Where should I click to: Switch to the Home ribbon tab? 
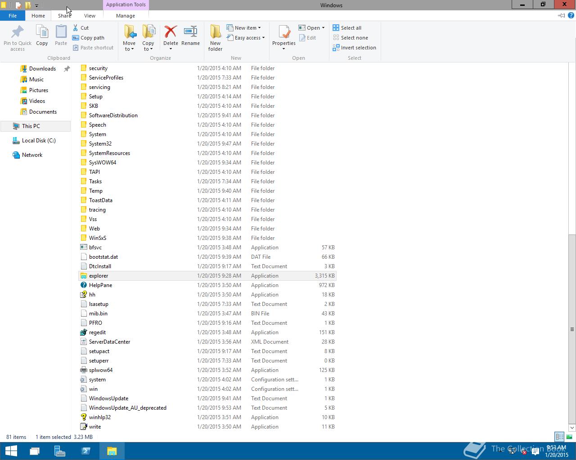pyautogui.click(x=38, y=15)
